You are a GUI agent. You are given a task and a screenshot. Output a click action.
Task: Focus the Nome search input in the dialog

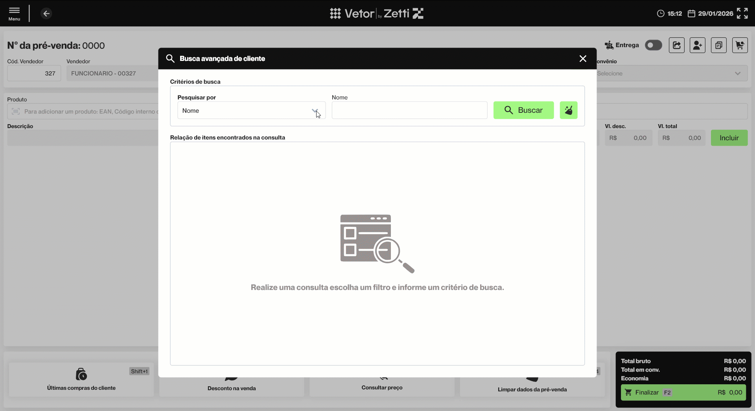tap(409, 110)
